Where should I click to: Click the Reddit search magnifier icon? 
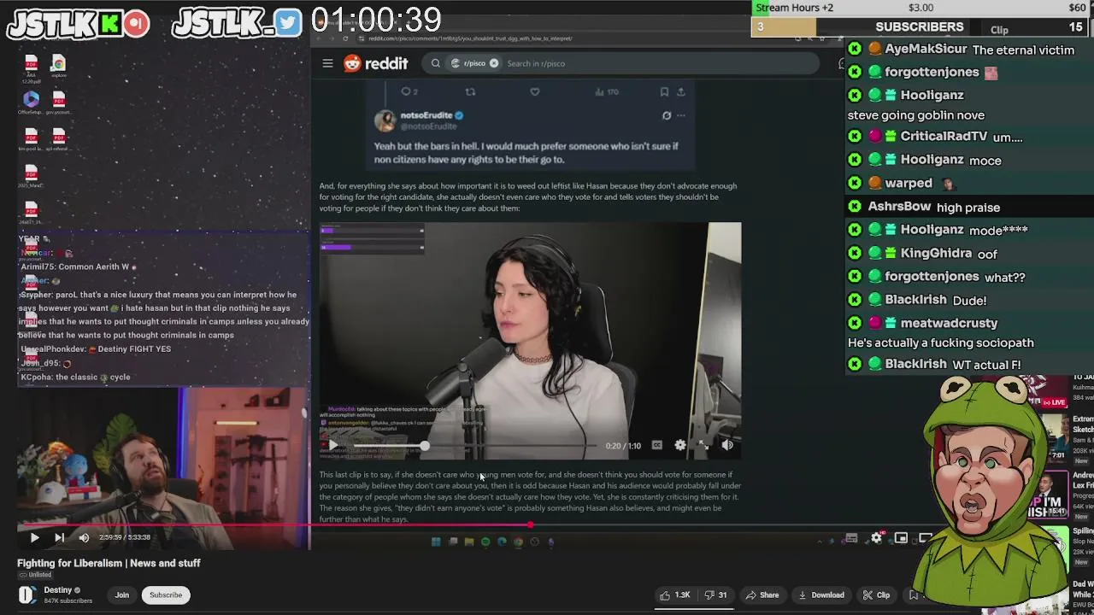(x=436, y=63)
